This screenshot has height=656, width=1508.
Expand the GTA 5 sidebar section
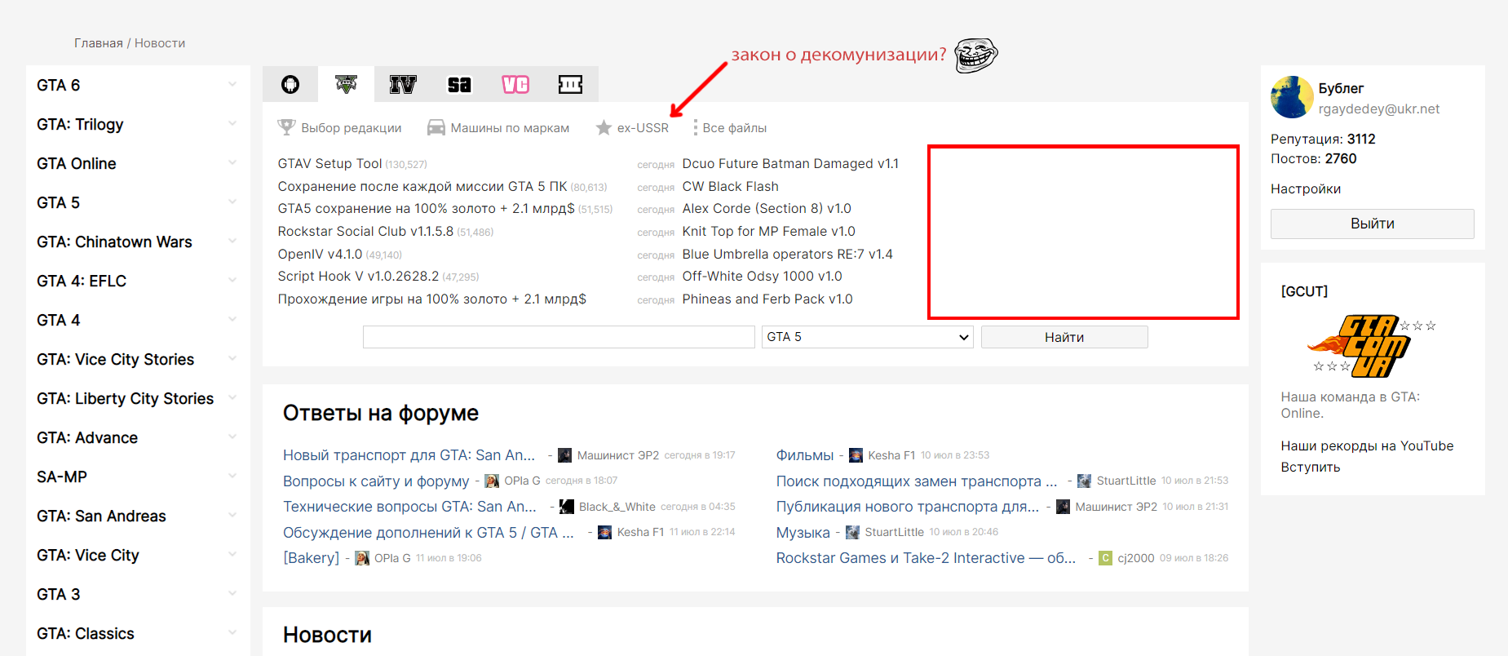coord(232,202)
